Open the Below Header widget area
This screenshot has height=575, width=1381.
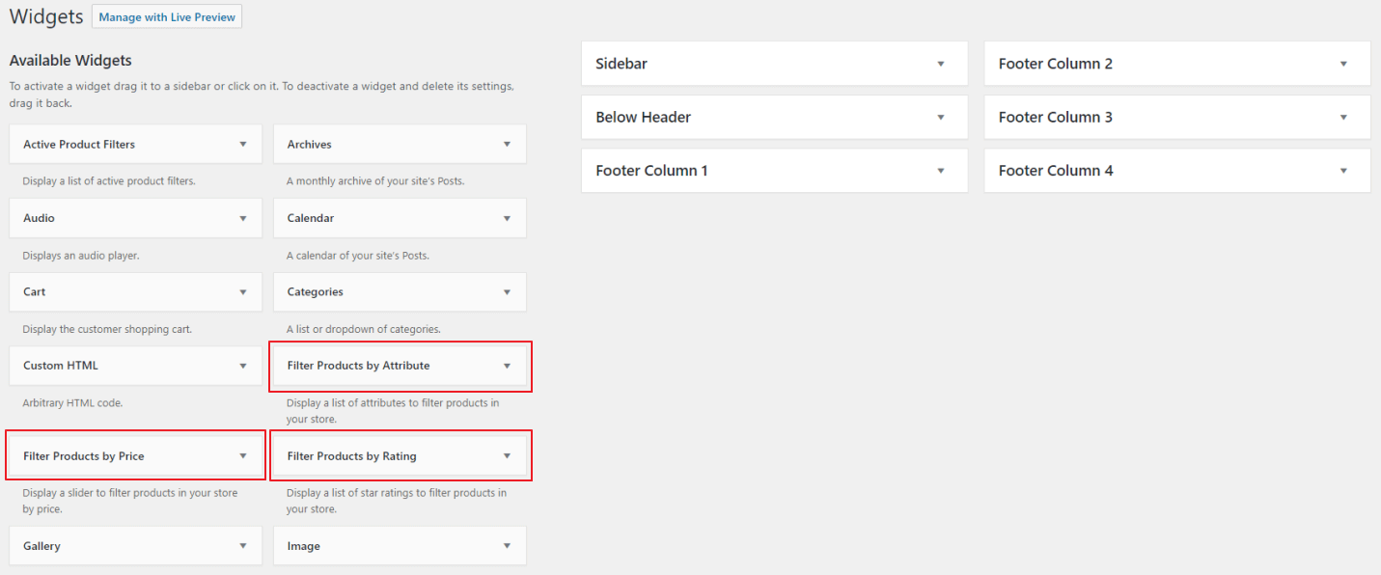pyautogui.click(x=773, y=117)
